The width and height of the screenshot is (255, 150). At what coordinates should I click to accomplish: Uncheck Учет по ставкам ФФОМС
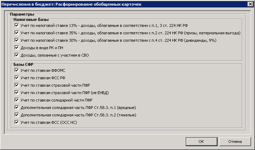17,70
